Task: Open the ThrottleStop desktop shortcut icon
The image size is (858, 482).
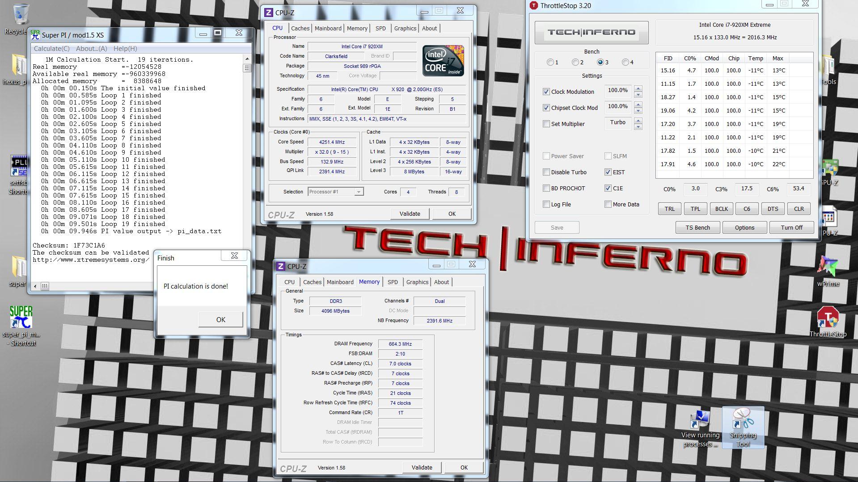Action: point(828,318)
